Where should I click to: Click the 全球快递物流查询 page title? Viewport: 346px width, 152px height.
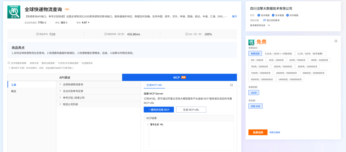pyautogui.click(x=43, y=9)
